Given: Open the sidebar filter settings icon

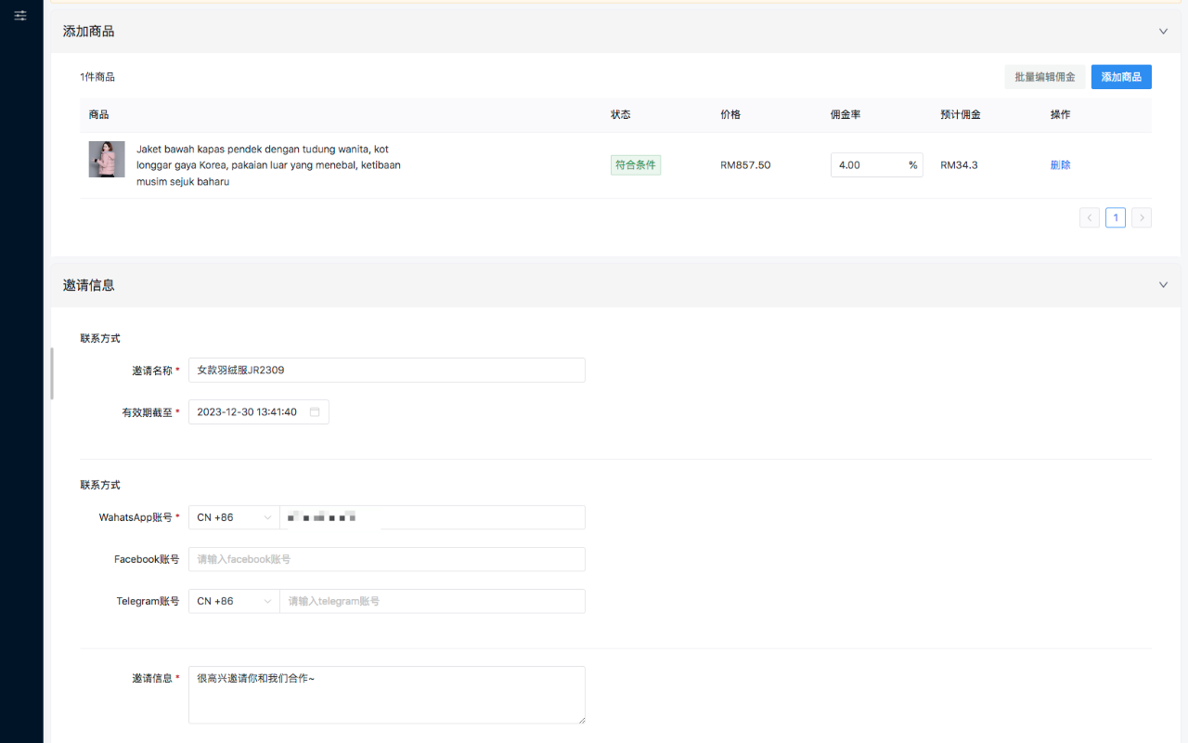Looking at the screenshot, I should (x=20, y=16).
